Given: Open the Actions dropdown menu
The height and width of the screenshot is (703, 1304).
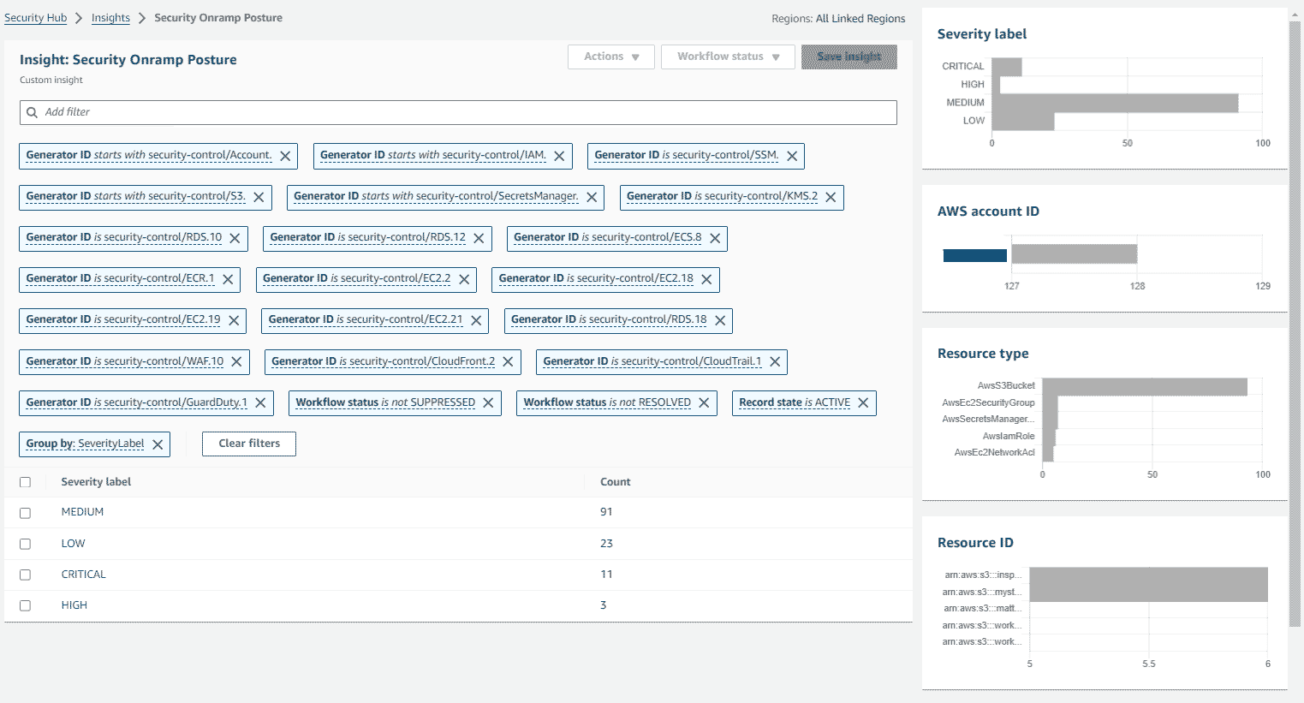Looking at the screenshot, I should 610,57.
